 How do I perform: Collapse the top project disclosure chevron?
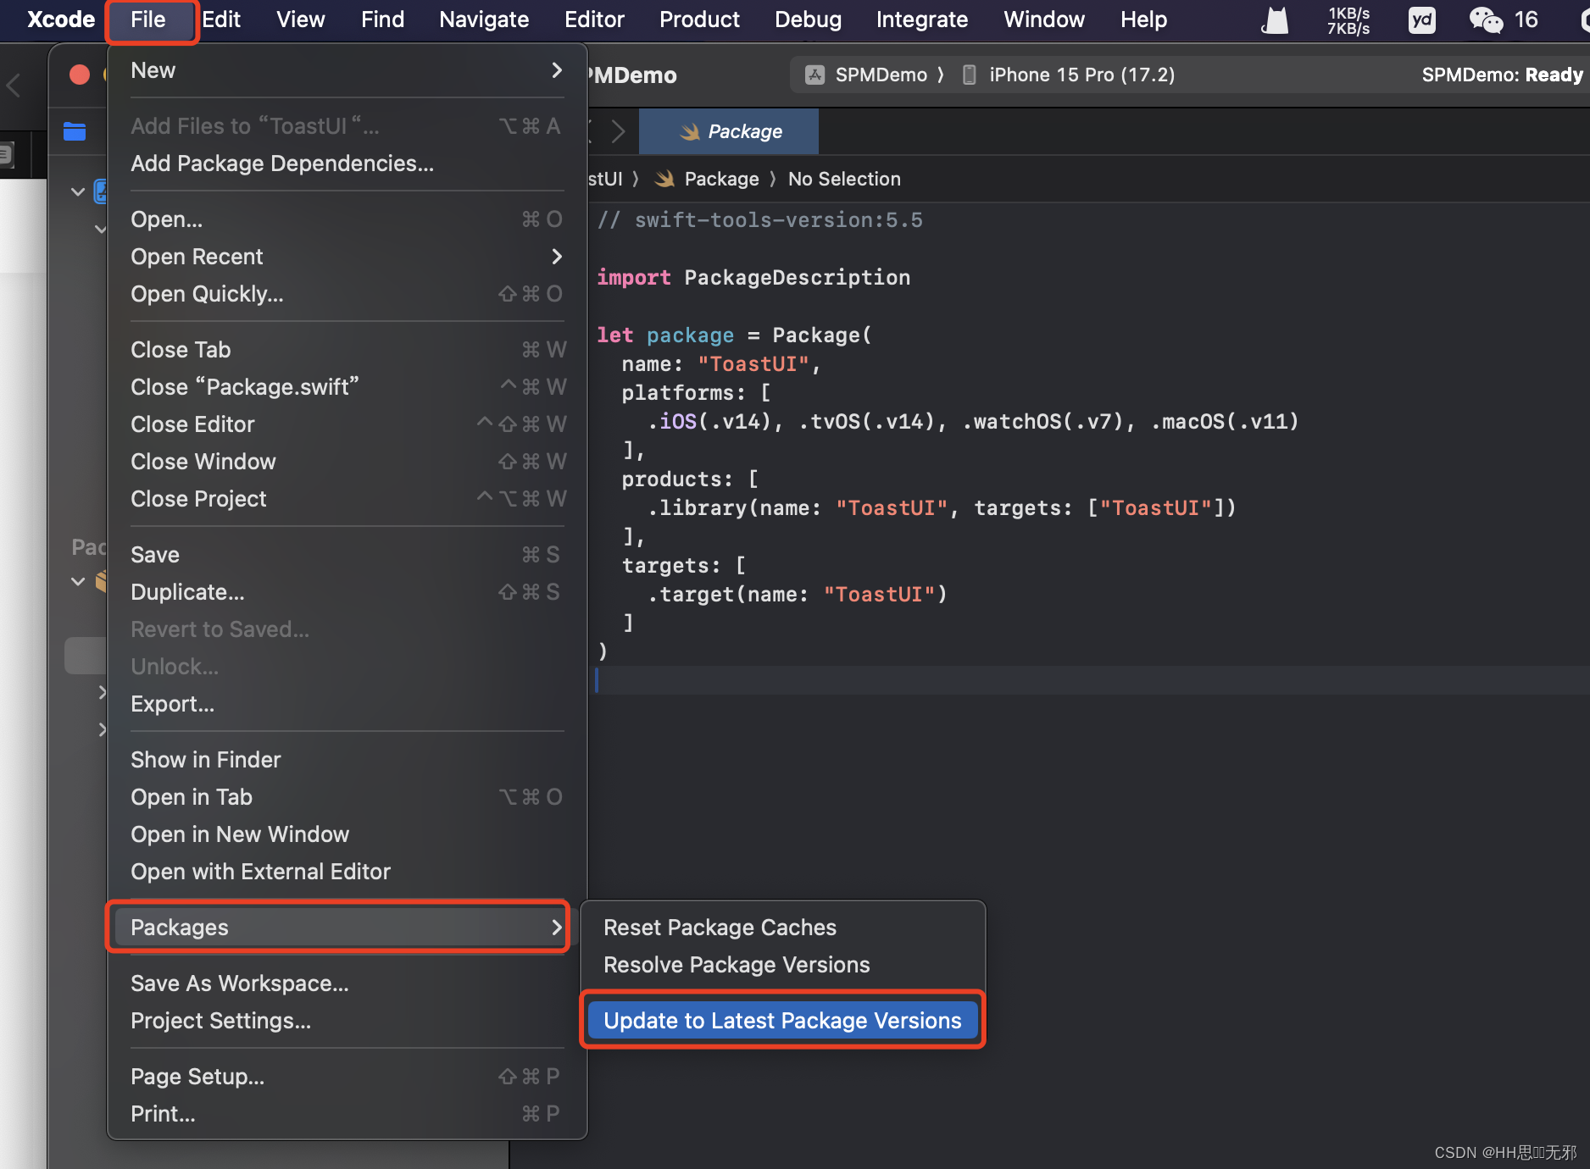[x=78, y=191]
